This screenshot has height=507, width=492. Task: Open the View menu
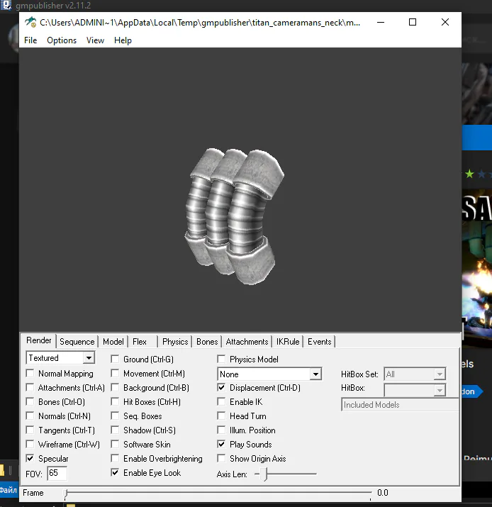click(96, 40)
